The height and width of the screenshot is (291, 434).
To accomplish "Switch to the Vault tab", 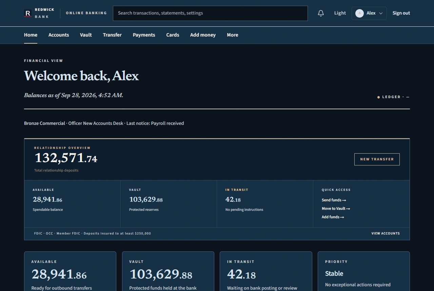I will click(x=86, y=35).
